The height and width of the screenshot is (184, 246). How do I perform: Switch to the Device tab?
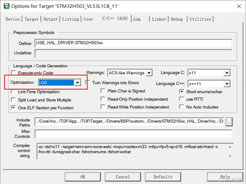pyautogui.click(x=13, y=19)
